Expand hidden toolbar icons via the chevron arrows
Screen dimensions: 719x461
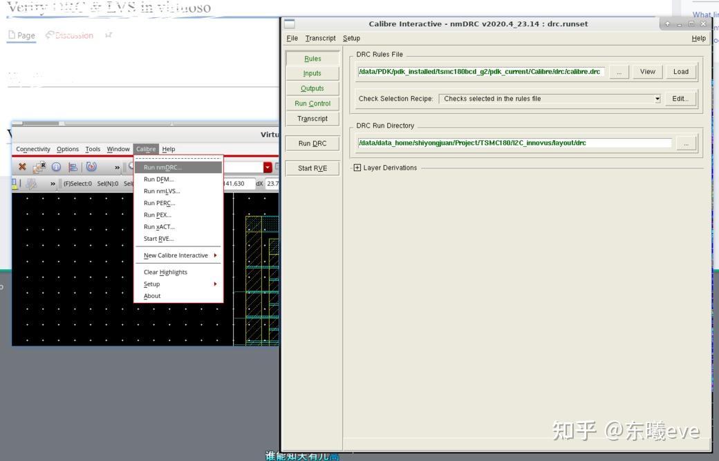coord(116,167)
